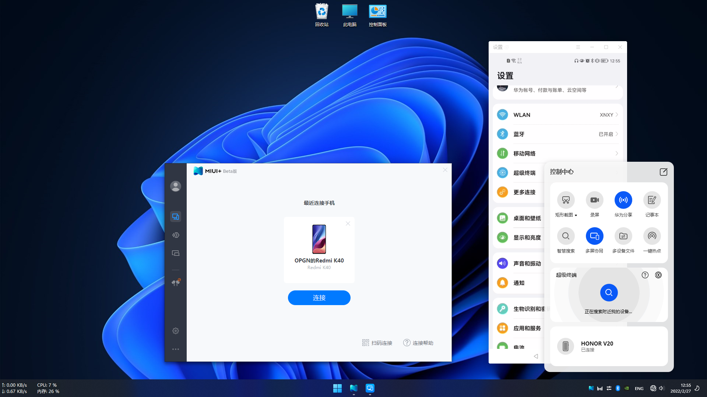
Task: Open the volume tray icon
Action: click(662, 388)
